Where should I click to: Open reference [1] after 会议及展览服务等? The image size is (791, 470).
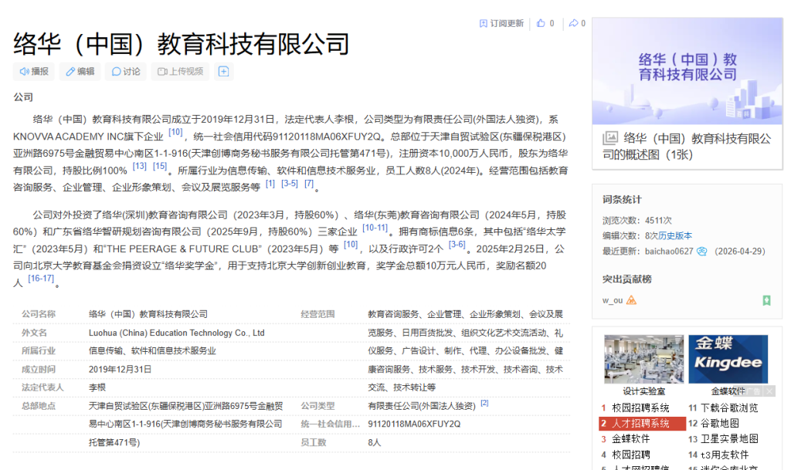tap(270, 184)
